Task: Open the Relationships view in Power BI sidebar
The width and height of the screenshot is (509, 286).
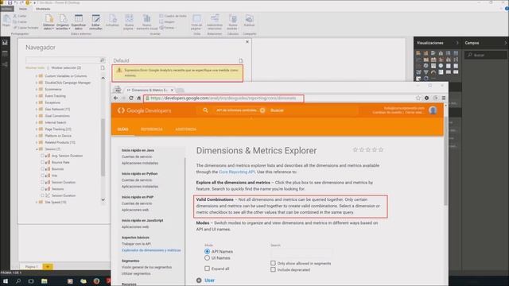Action: click(5, 64)
